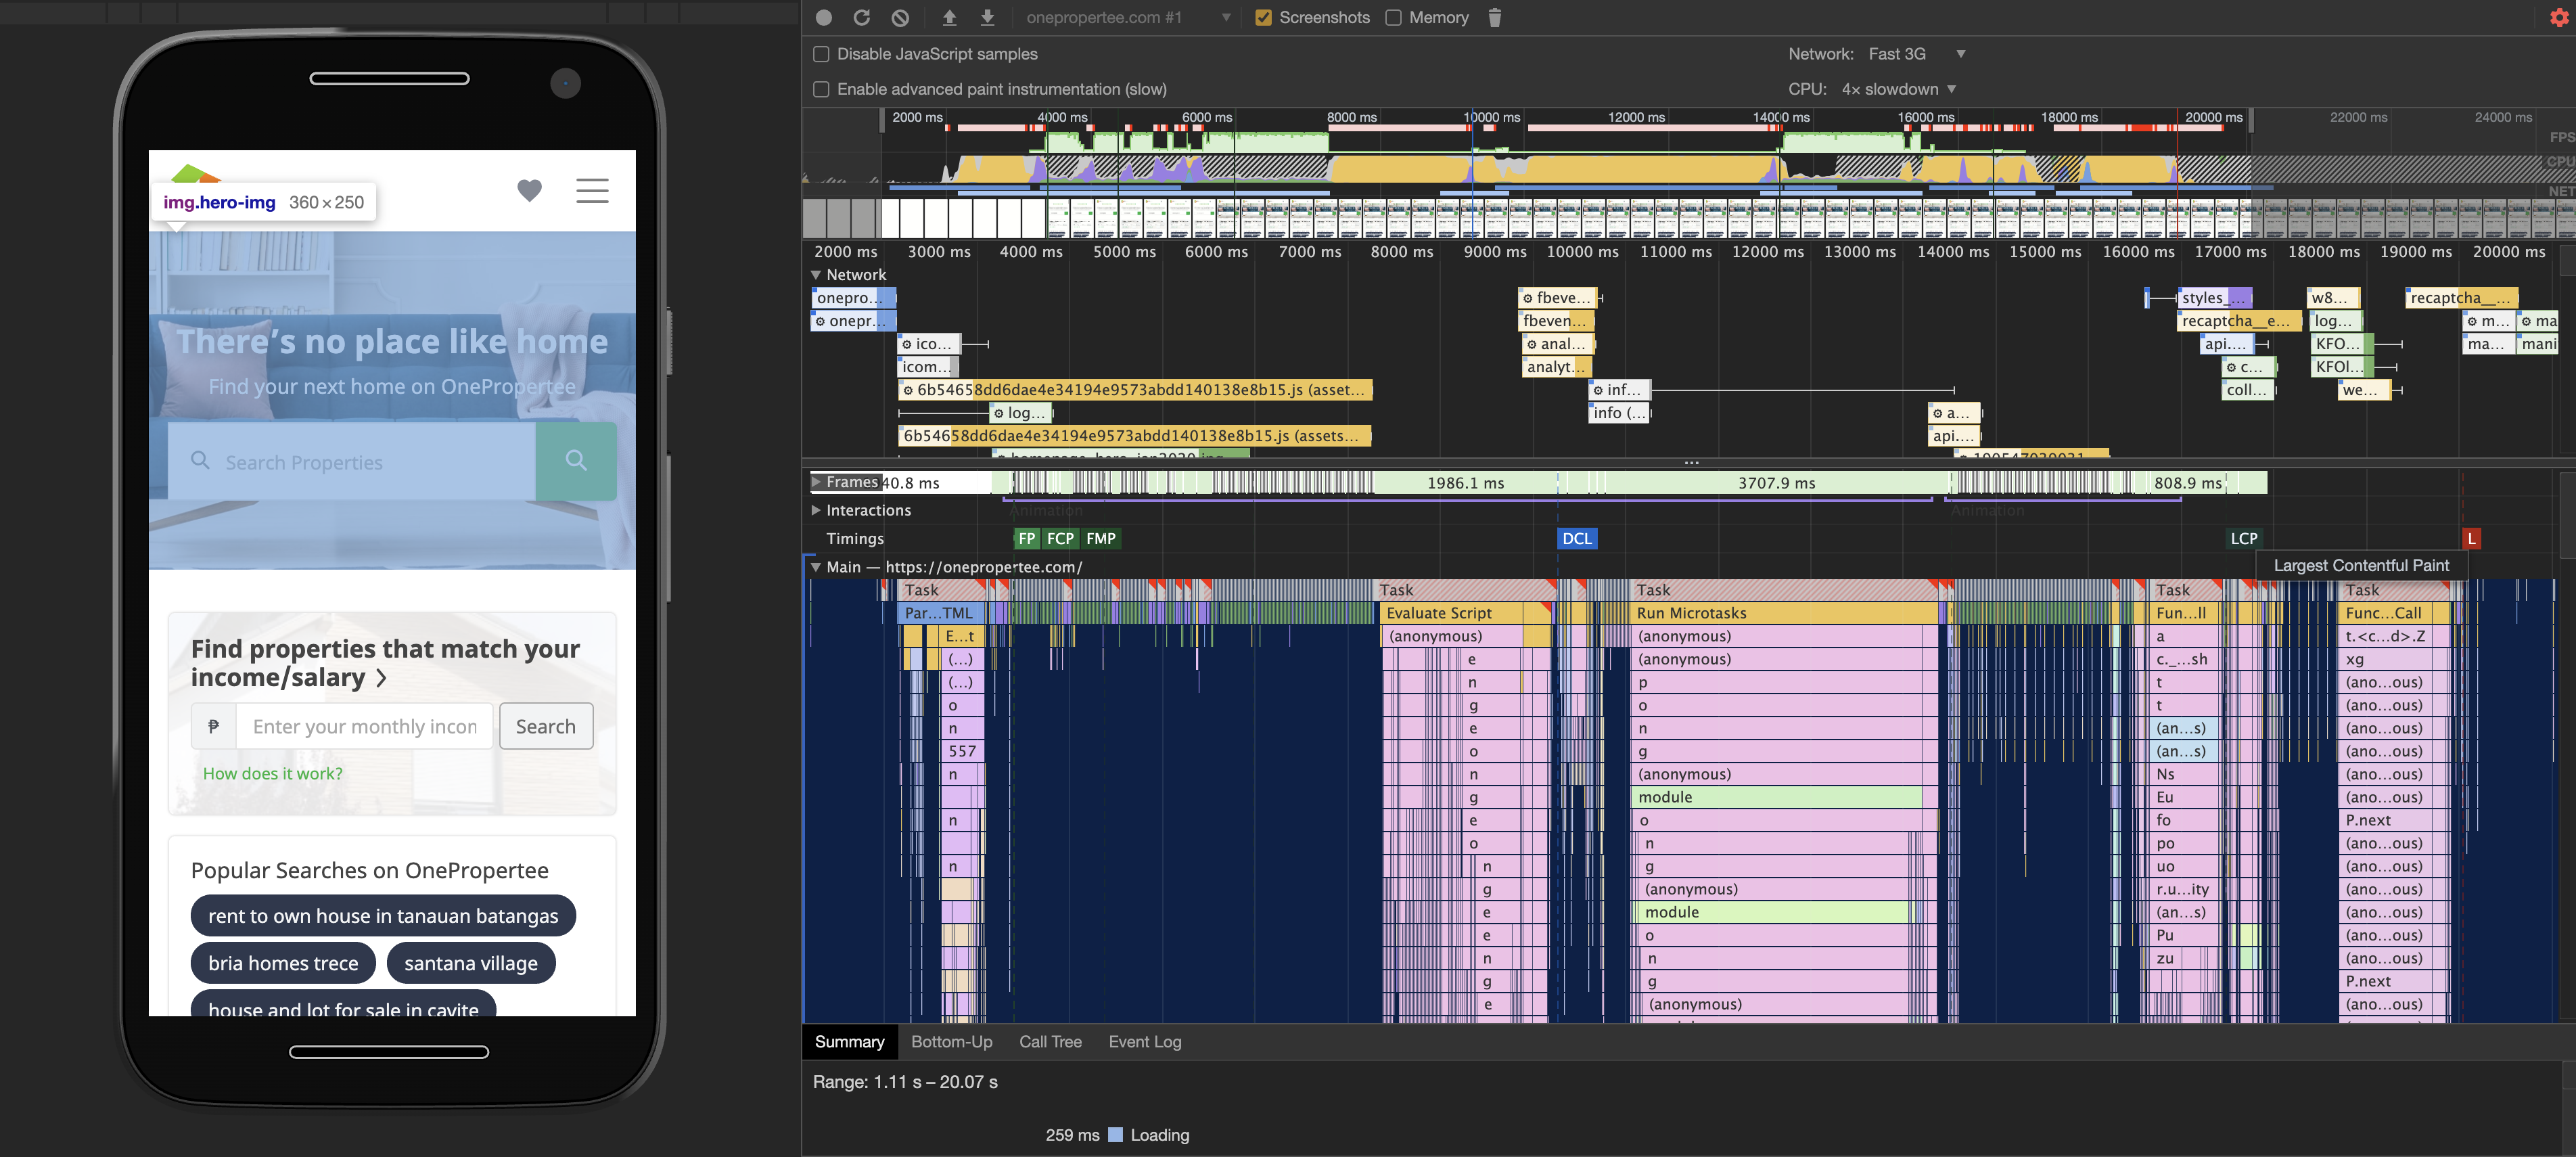Click the heart favorites icon on phone
This screenshot has height=1157, width=2576.
(529, 190)
